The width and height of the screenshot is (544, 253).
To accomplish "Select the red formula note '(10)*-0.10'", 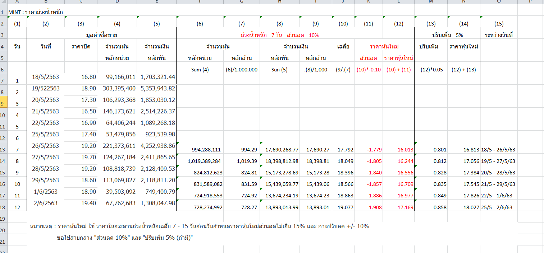I will (369, 70).
